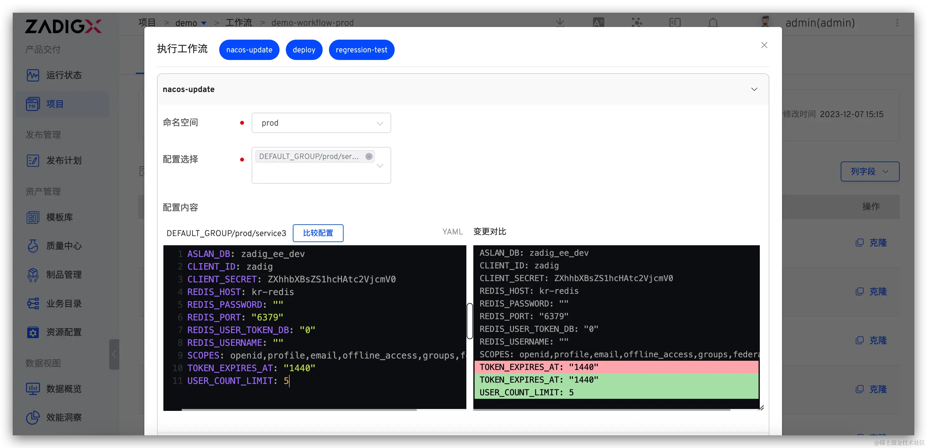Collapse the nacos-update section chevron
The height and width of the screenshot is (448, 927).
coord(754,89)
